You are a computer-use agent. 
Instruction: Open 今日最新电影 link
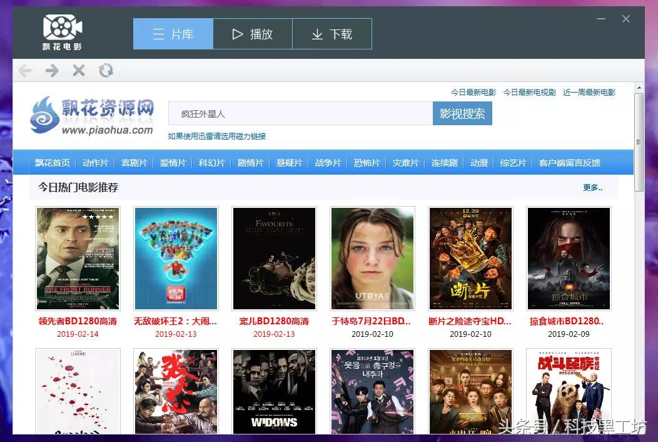click(472, 91)
